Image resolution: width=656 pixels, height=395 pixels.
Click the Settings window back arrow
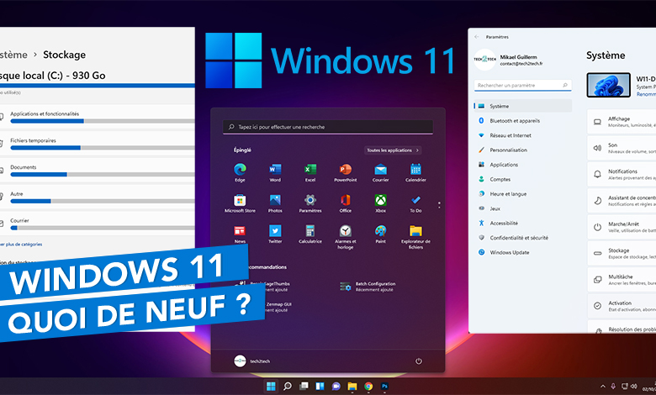point(477,37)
